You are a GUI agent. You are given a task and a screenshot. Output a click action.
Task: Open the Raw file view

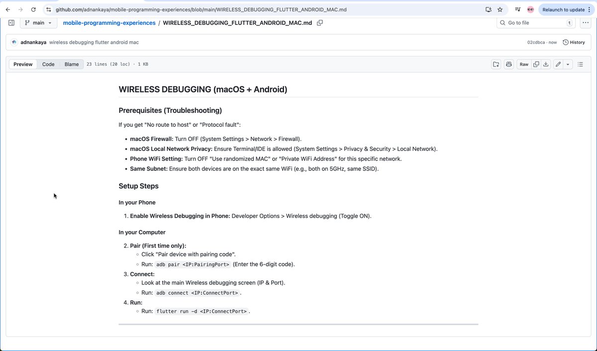(x=524, y=64)
